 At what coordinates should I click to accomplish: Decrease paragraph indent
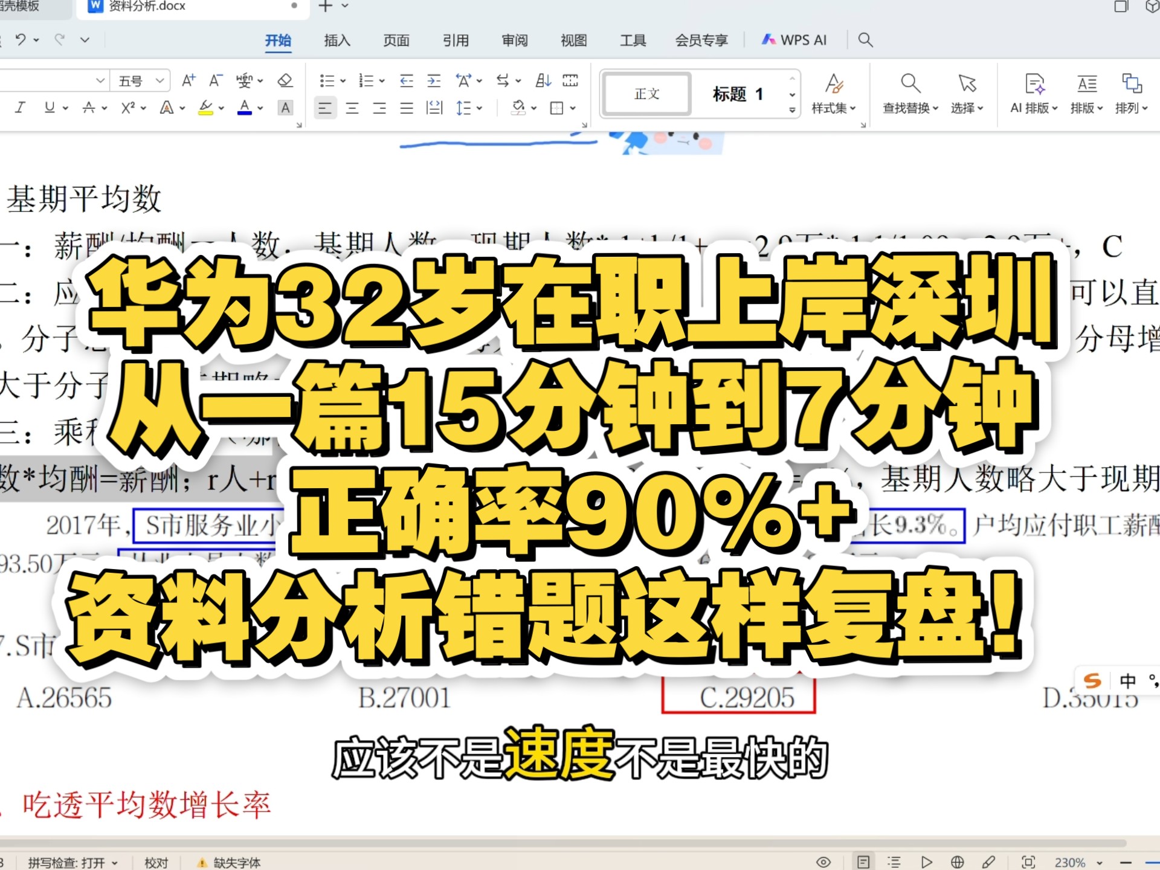tap(407, 80)
